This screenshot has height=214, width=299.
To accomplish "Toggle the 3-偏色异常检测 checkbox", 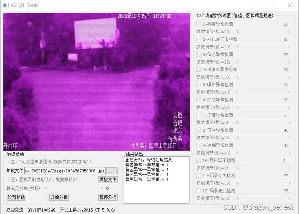I will (x=198, y=55).
